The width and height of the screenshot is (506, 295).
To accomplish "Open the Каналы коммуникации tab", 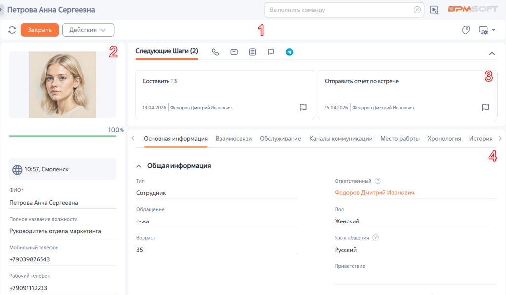I will pyautogui.click(x=341, y=139).
